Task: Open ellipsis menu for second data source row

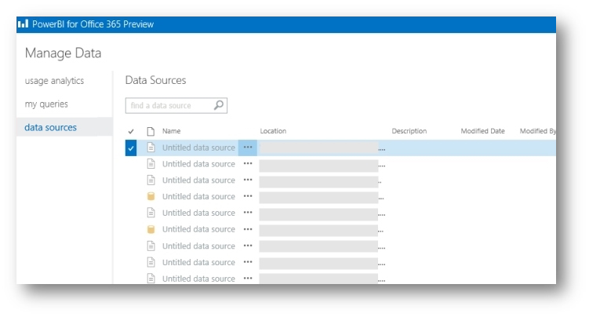Action: [248, 164]
